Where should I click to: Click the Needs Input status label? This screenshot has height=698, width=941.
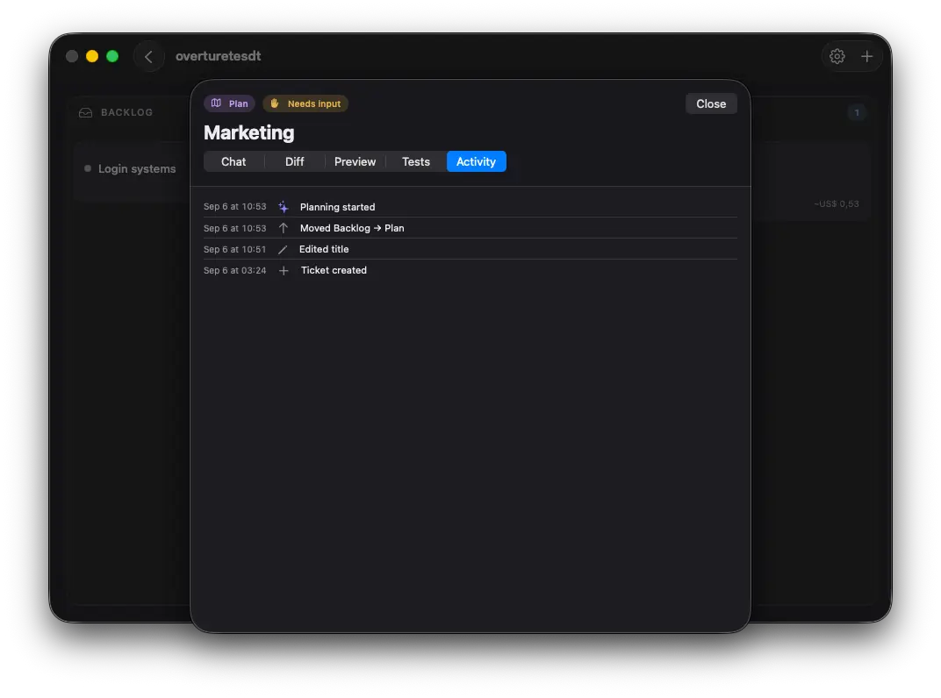click(x=314, y=103)
